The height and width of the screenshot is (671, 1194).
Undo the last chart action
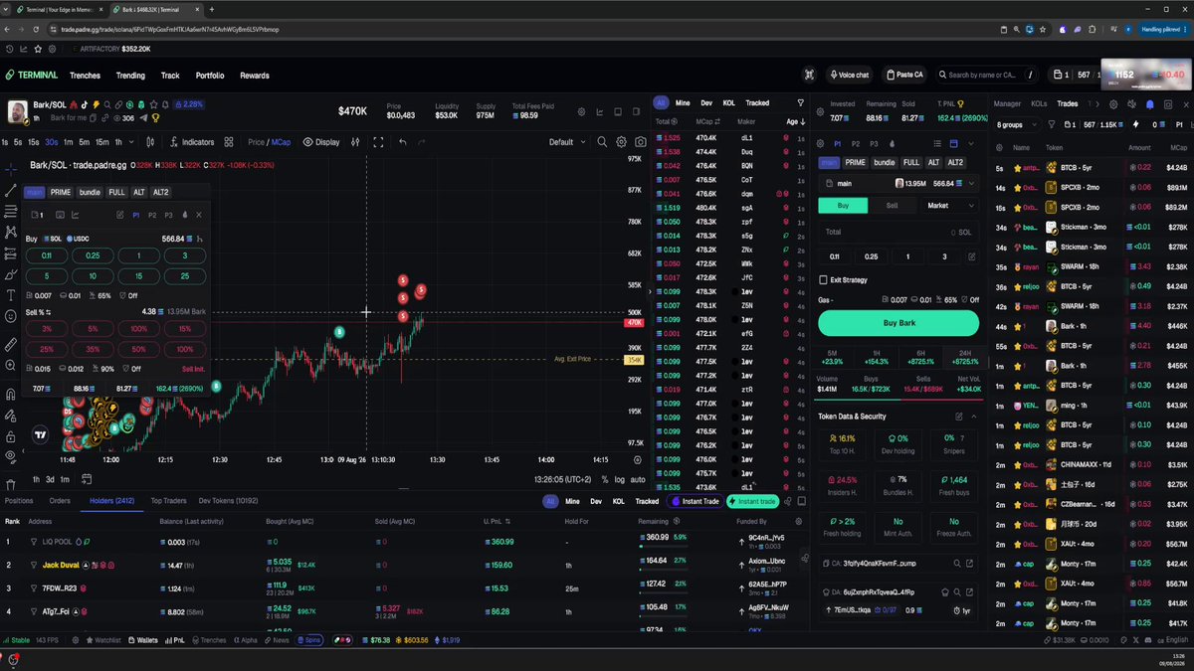[x=402, y=142]
